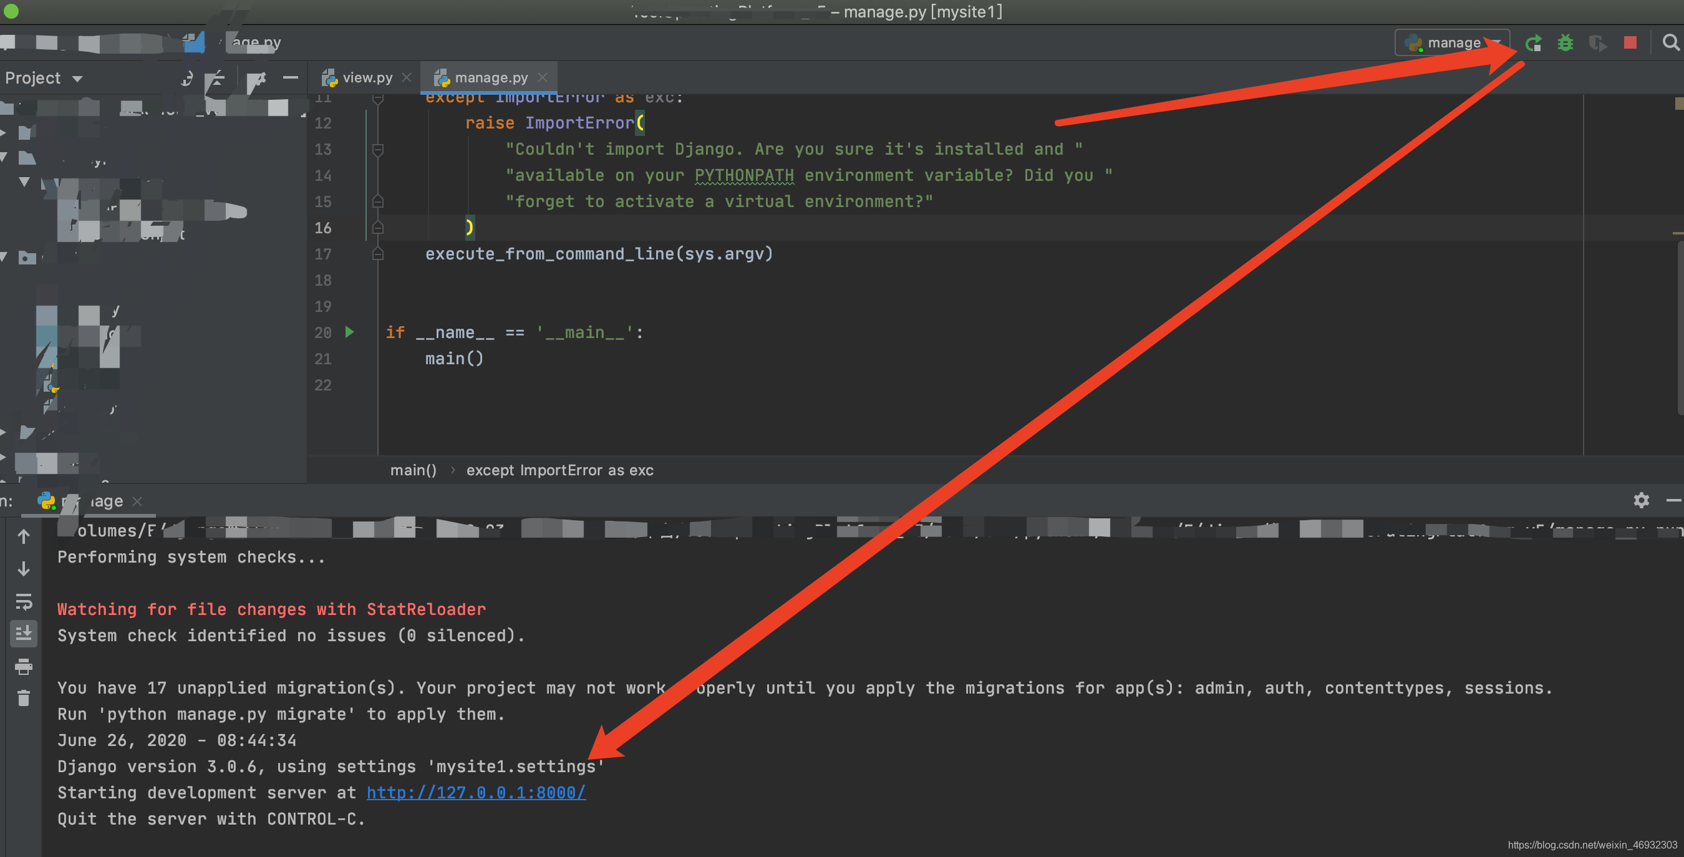The width and height of the screenshot is (1684, 857).
Task: Click 'raise ImportError(' on line 12
Action: tap(555, 123)
